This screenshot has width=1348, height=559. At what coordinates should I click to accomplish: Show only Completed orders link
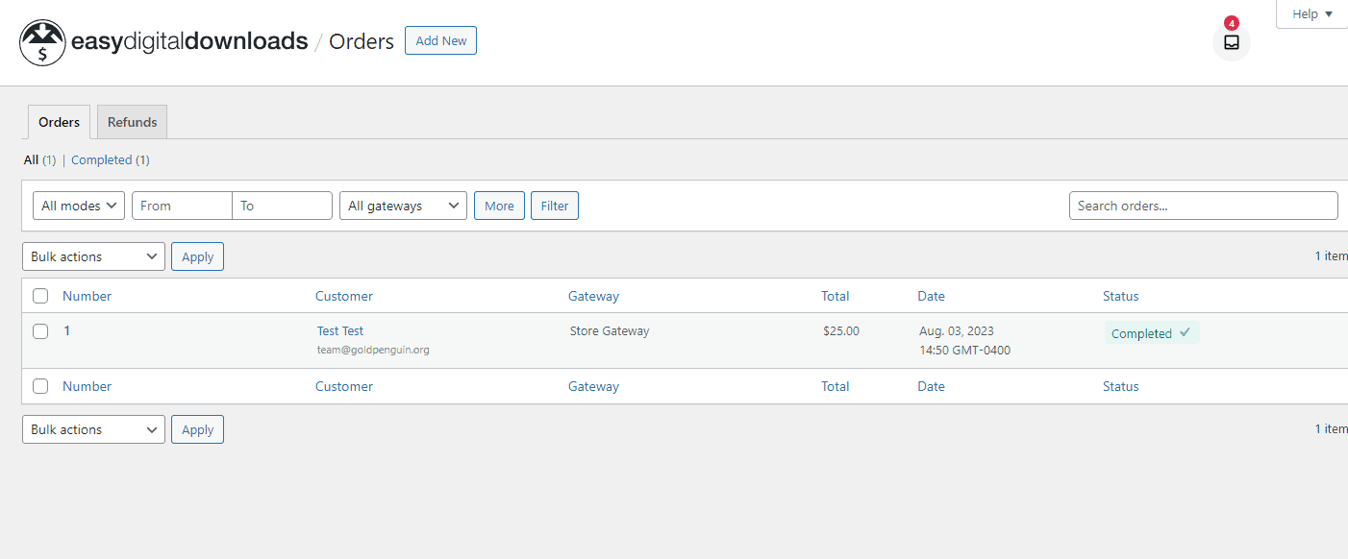point(101,160)
